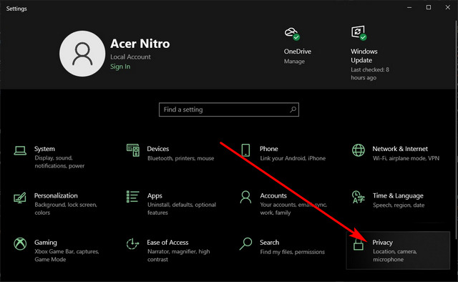This screenshot has width=458, height=282.
Task: Click 'Location, camera, microphone' description
Action: [x=394, y=256]
